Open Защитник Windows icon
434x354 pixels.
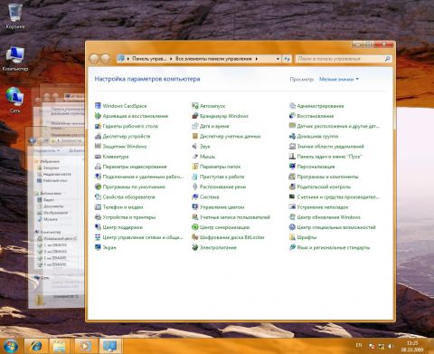[98, 147]
